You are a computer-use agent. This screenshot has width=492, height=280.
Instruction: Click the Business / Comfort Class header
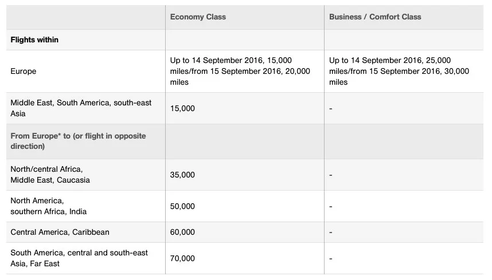(x=375, y=17)
